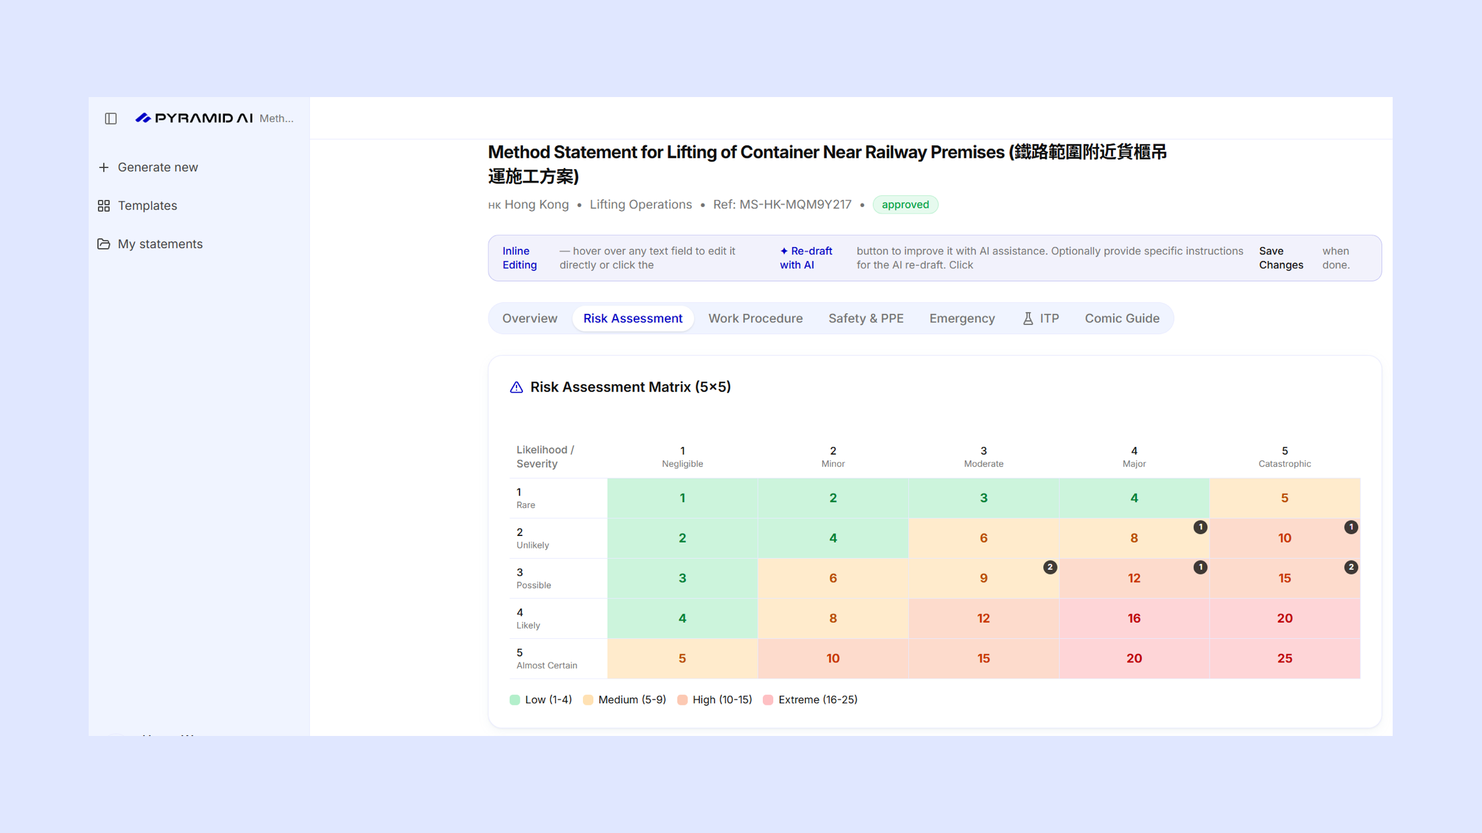The image size is (1482, 833).
Task: Click the Possible row Minor cell showing 6
Action: [x=833, y=578]
